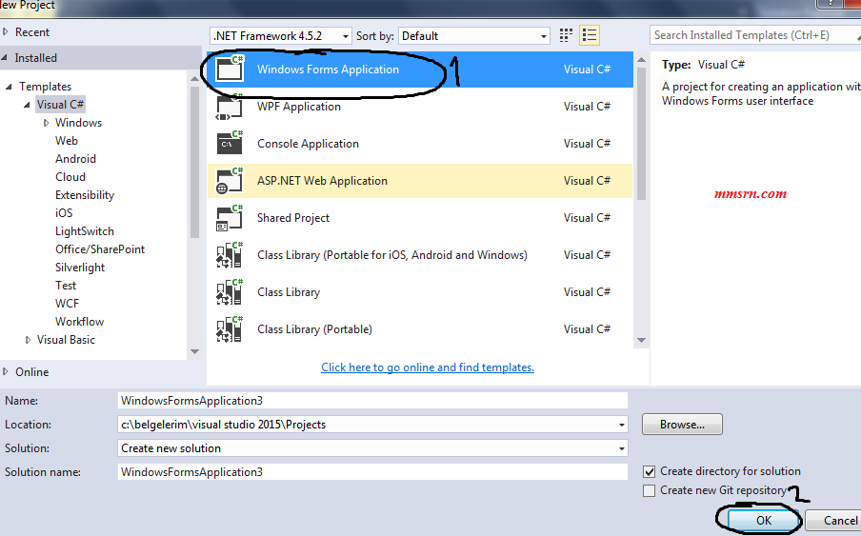
Task: Select the Visual C# tree item
Action: pyautogui.click(x=60, y=105)
